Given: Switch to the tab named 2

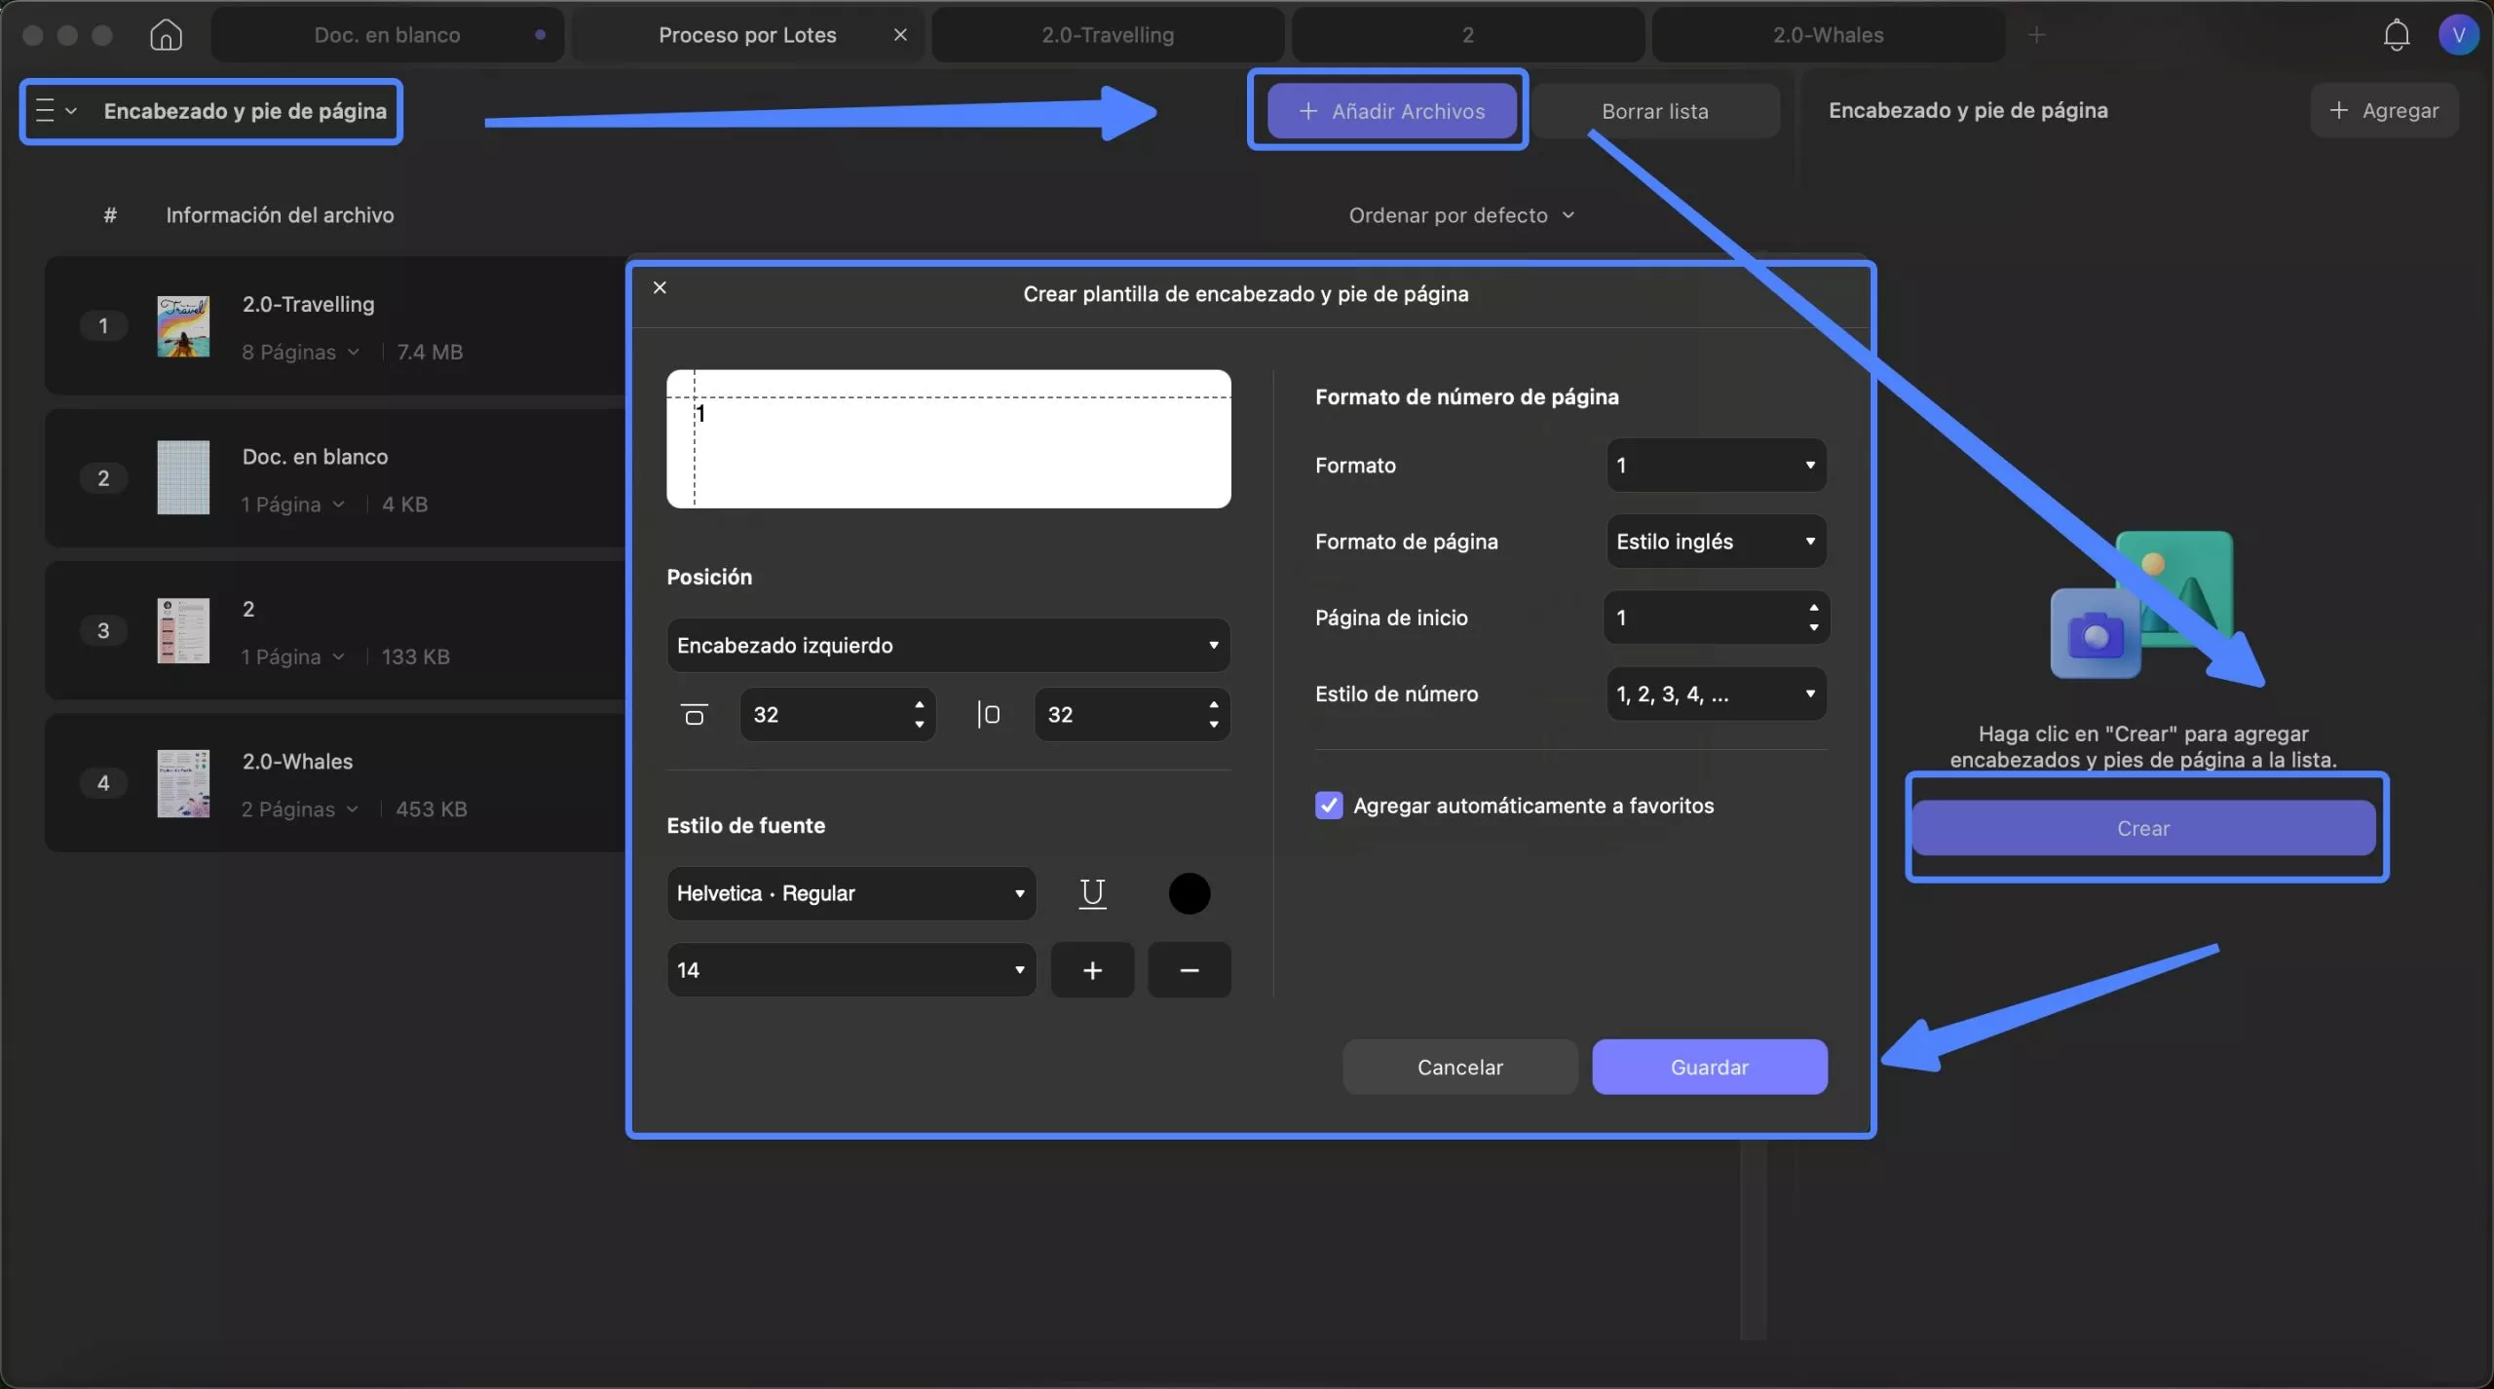Looking at the screenshot, I should click(1467, 35).
